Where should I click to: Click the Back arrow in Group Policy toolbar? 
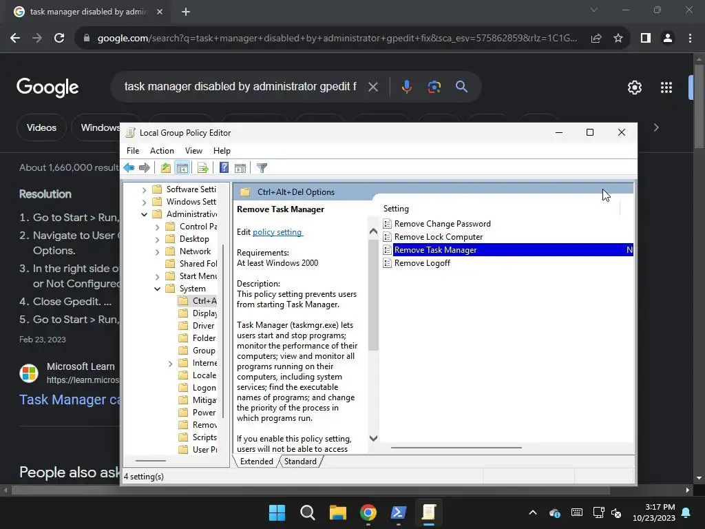[x=129, y=168]
